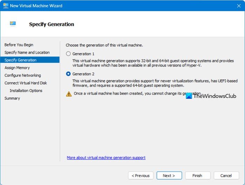The height and width of the screenshot is (185, 245).
Task: Select the Generation 1 radio button
Action: point(69,54)
